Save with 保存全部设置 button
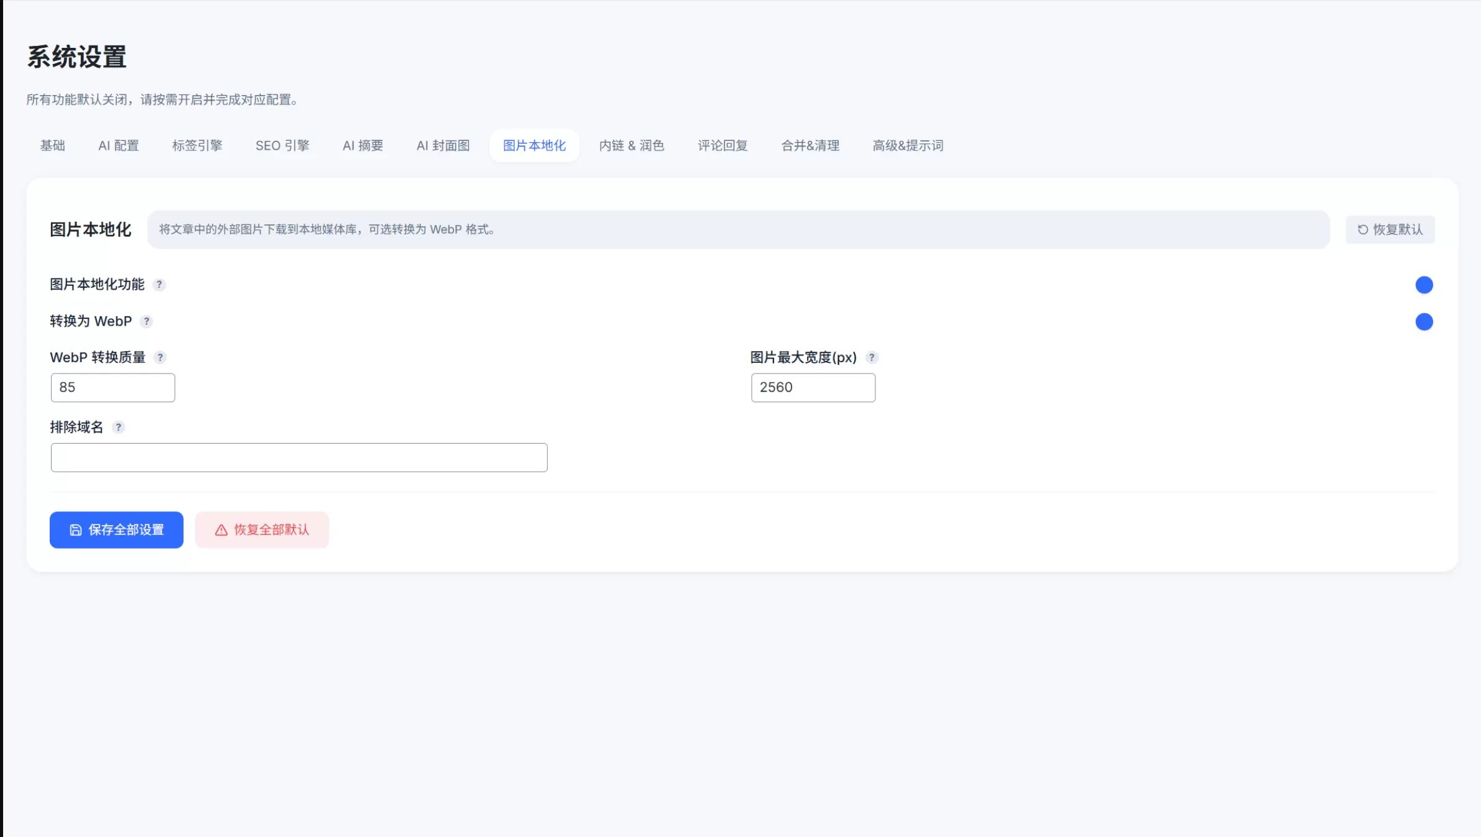This screenshot has width=1481, height=837. (116, 529)
